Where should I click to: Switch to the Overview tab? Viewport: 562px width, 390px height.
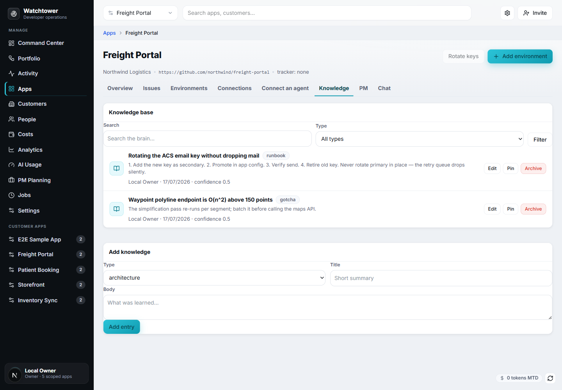pyautogui.click(x=120, y=88)
